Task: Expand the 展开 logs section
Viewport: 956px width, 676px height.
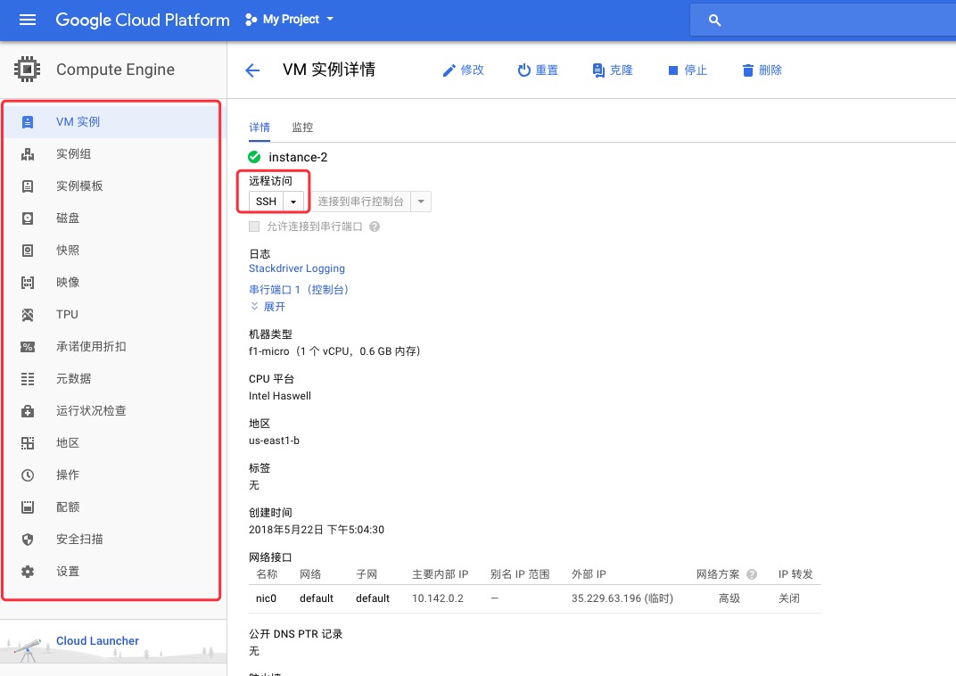Action: click(x=268, y=307)
